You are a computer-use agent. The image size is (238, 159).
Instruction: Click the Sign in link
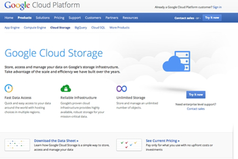[x=217, y=7]
